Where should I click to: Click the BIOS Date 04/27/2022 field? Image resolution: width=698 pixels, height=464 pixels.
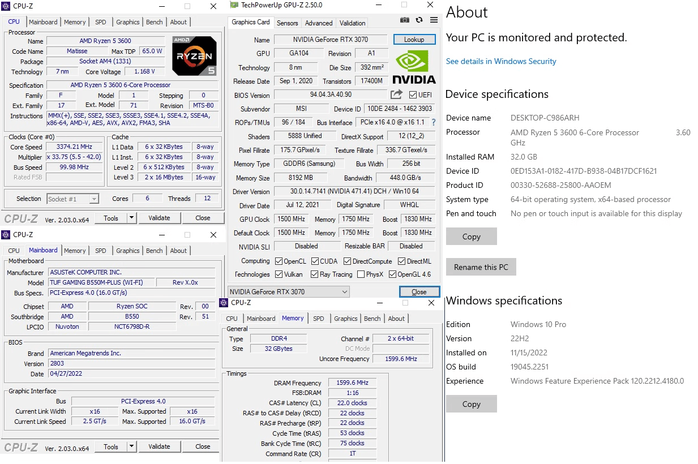tap(131, 374)
